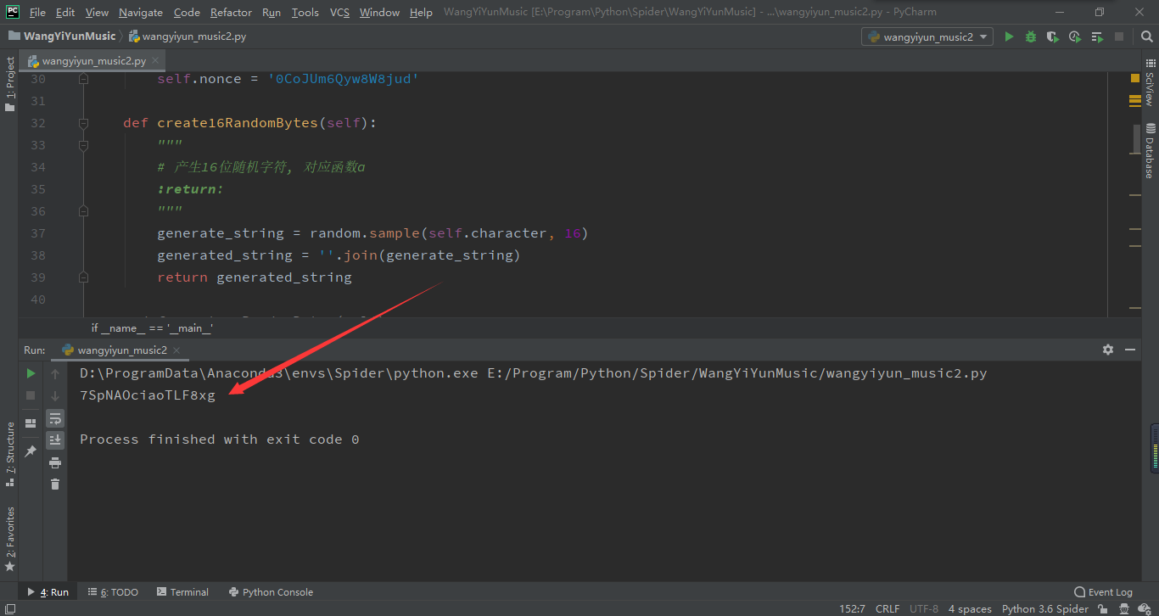Screen dimensions: 1159x616
Task: Click Down the stack trace arrow
Action: click(55, 395)
